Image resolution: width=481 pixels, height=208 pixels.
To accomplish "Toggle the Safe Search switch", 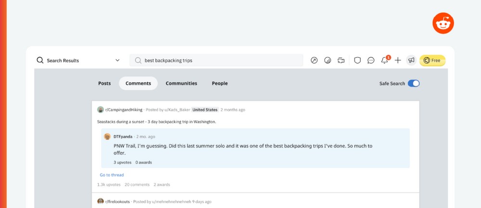I will (x=414, y=84).
